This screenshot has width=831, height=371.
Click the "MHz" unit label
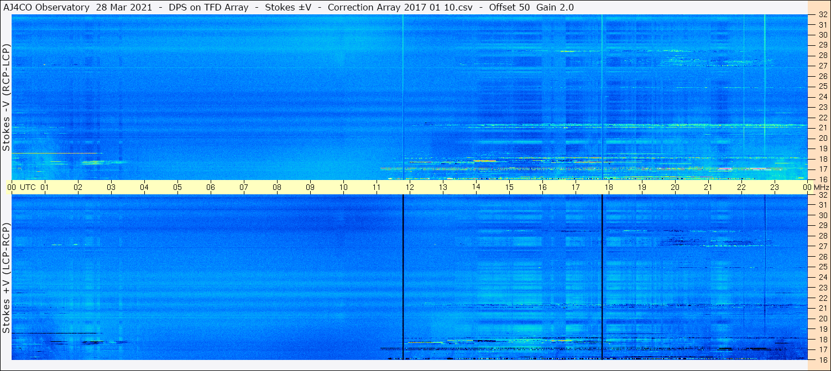coord(821,188)
